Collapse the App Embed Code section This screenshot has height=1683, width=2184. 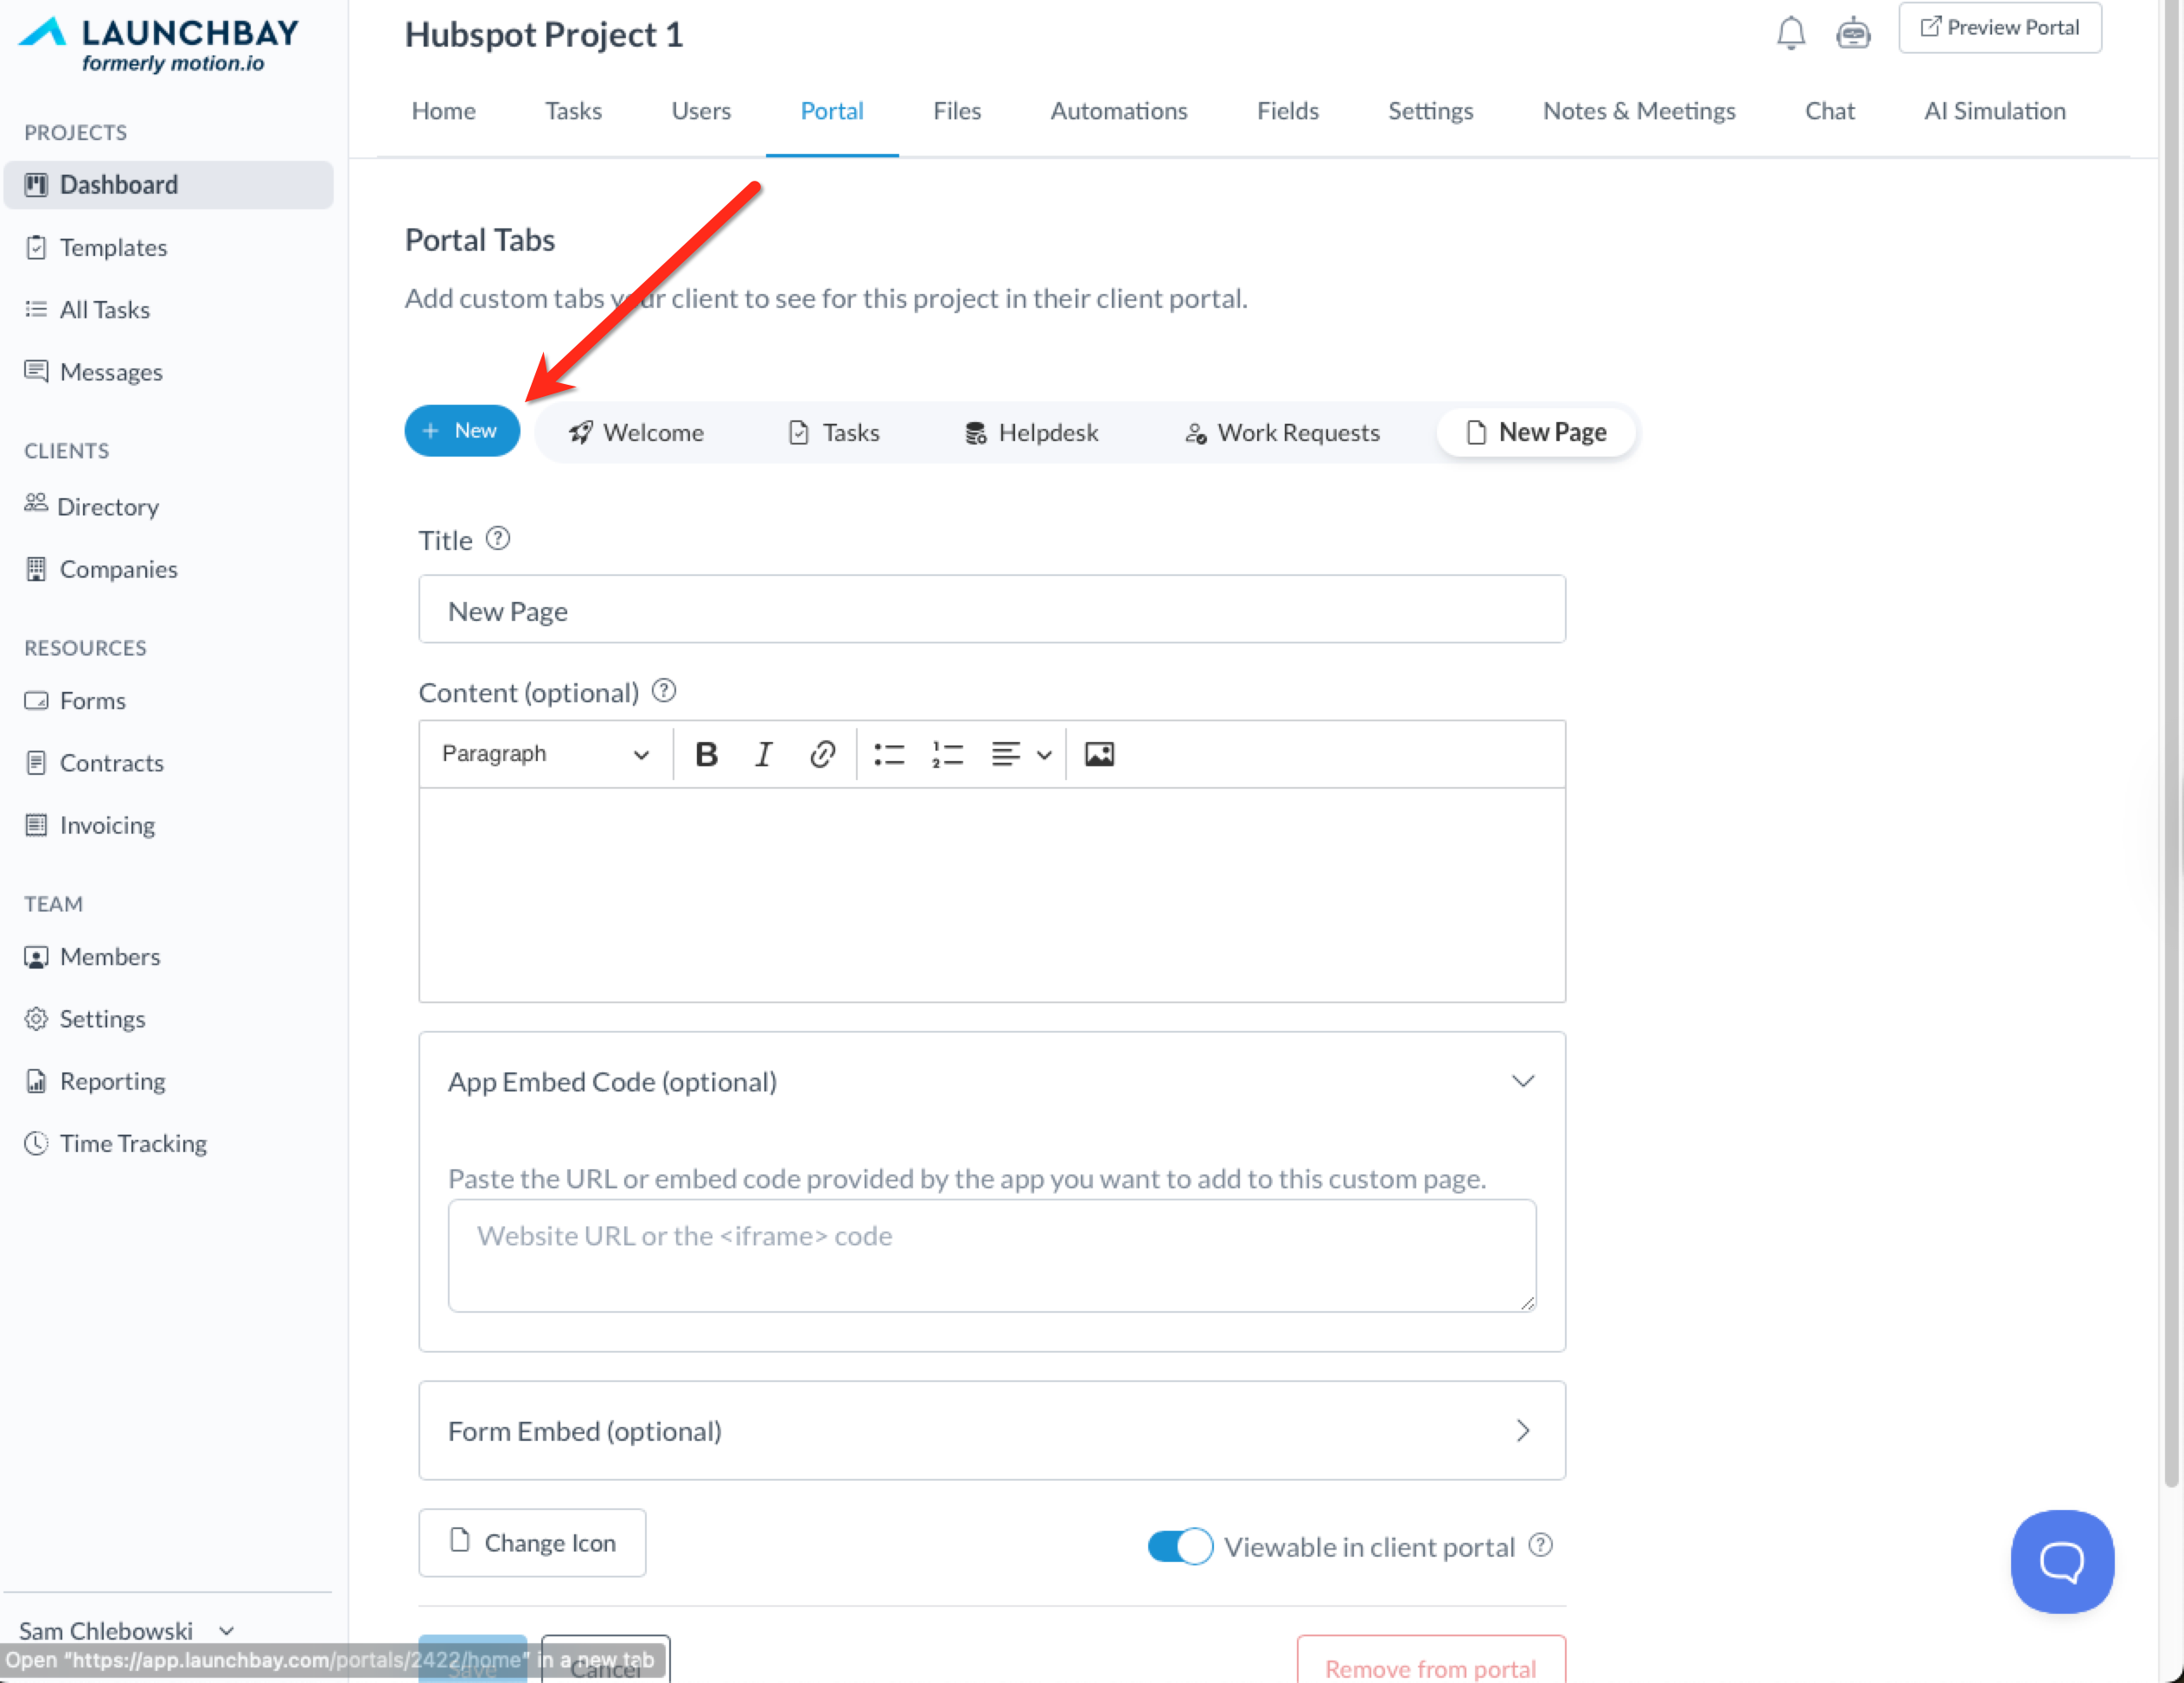pos(1522,1081)
